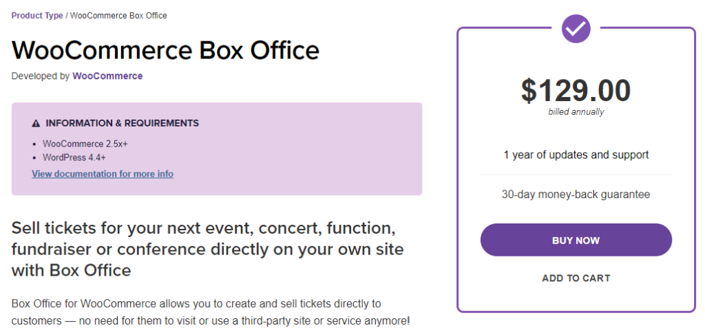Click the 30-day money-back guarantee text

tap(576, 195)
